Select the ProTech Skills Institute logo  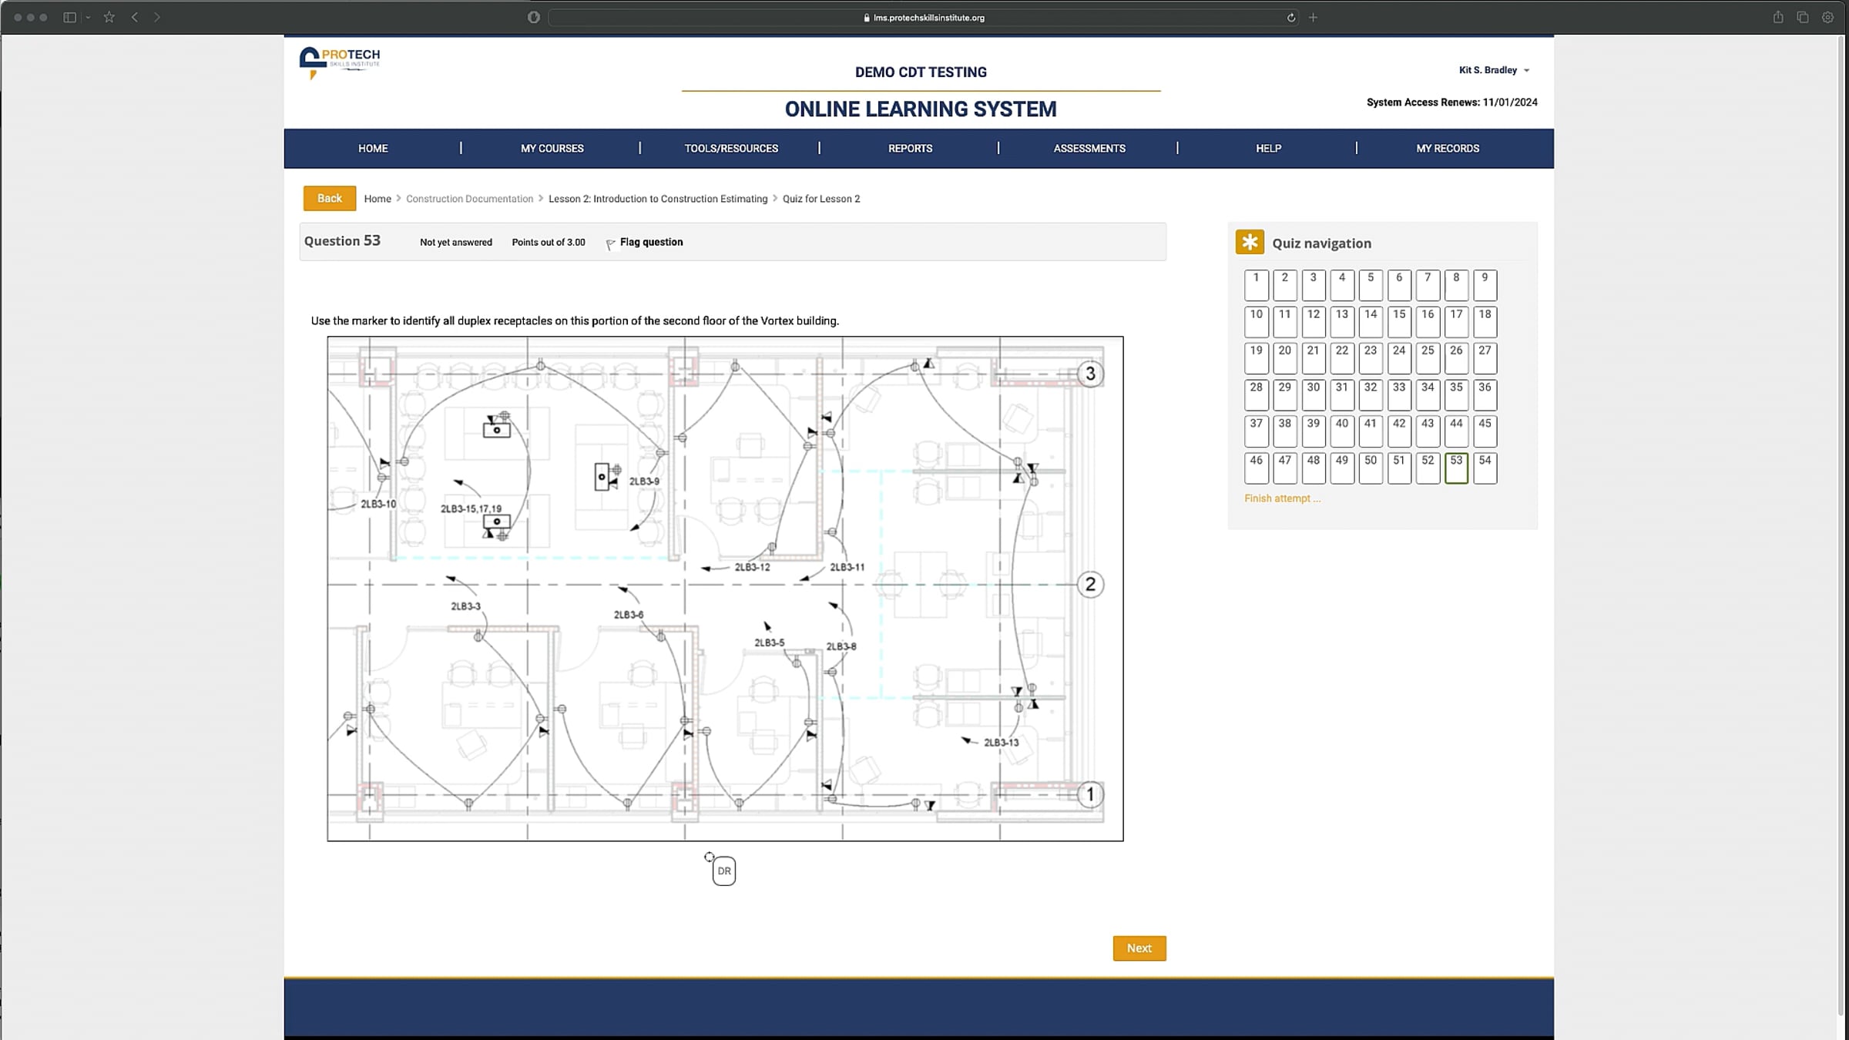338,62
